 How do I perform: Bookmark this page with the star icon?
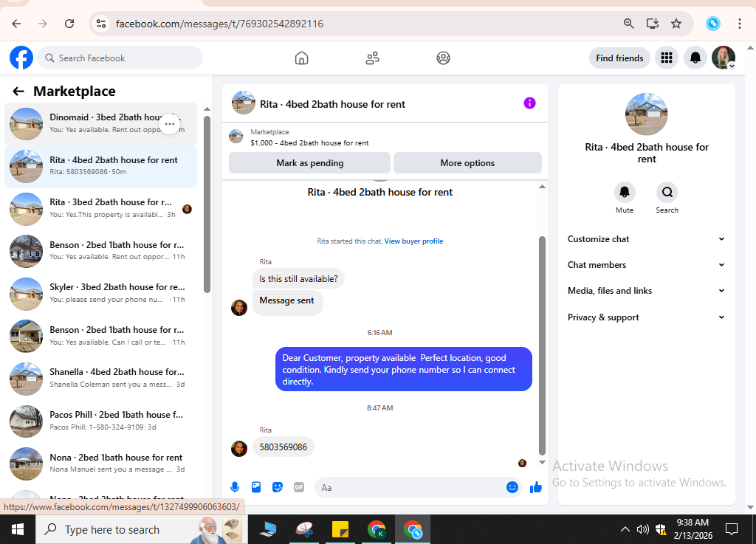(676, 24)
